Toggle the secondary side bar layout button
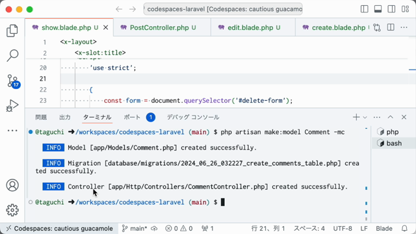Viewport: 416px width, 234px height. point(391,9)
